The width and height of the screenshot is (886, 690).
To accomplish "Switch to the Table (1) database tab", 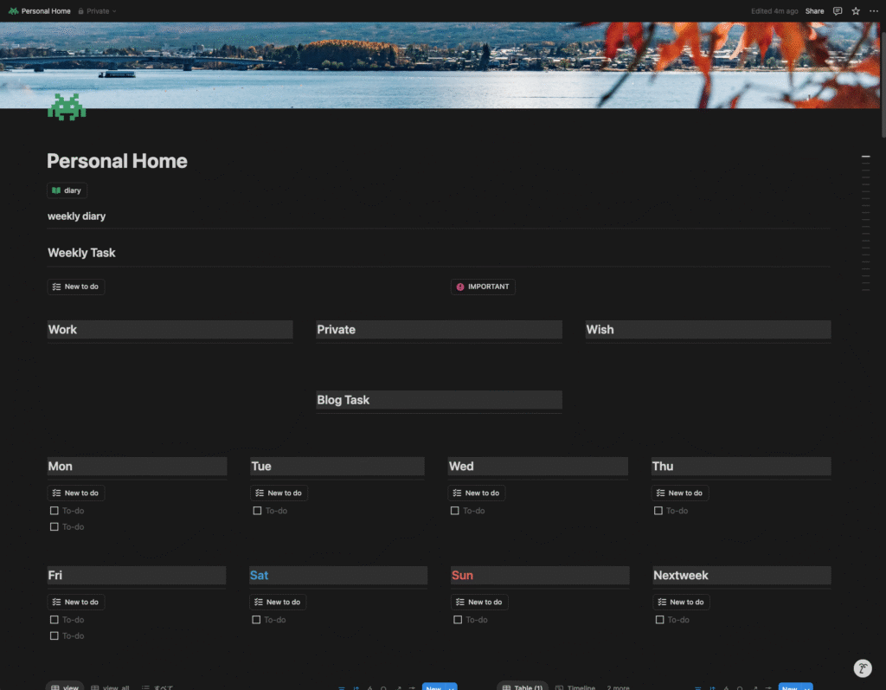I will point(523,687).
